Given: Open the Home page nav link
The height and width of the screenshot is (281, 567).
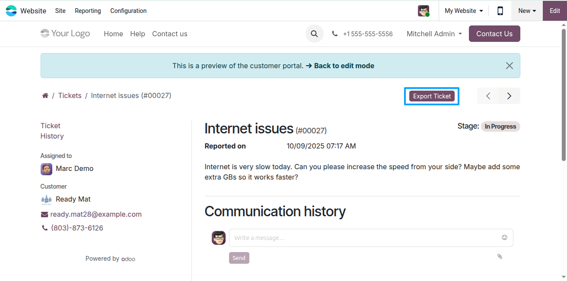Looking at the screenshot, I should (113, 34).
